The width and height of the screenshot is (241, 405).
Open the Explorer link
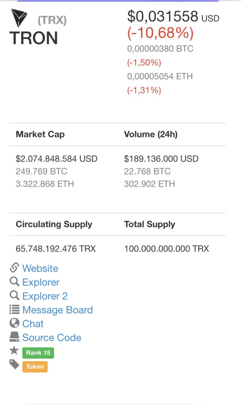[41, 282]
